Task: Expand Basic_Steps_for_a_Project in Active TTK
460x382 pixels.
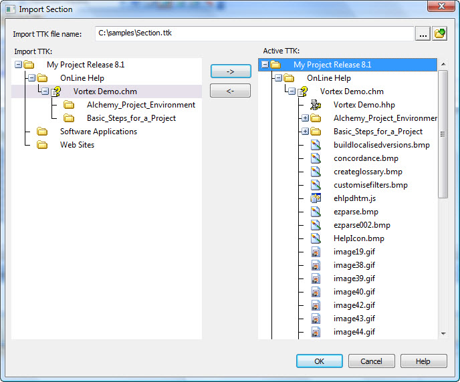Action: point(305,132)
